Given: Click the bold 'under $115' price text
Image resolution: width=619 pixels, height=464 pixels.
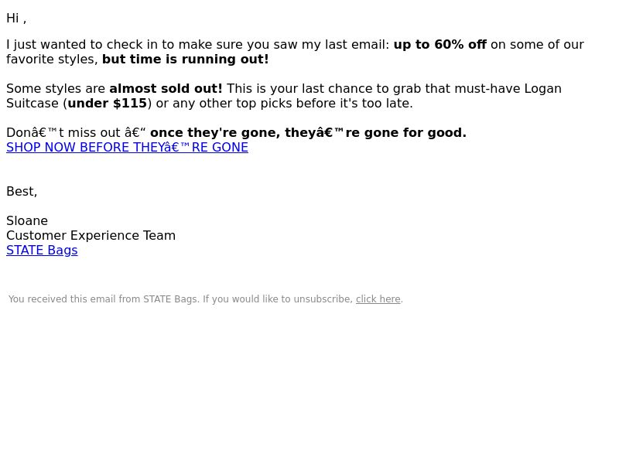Looking at the screenshot, I should point(108,104).
